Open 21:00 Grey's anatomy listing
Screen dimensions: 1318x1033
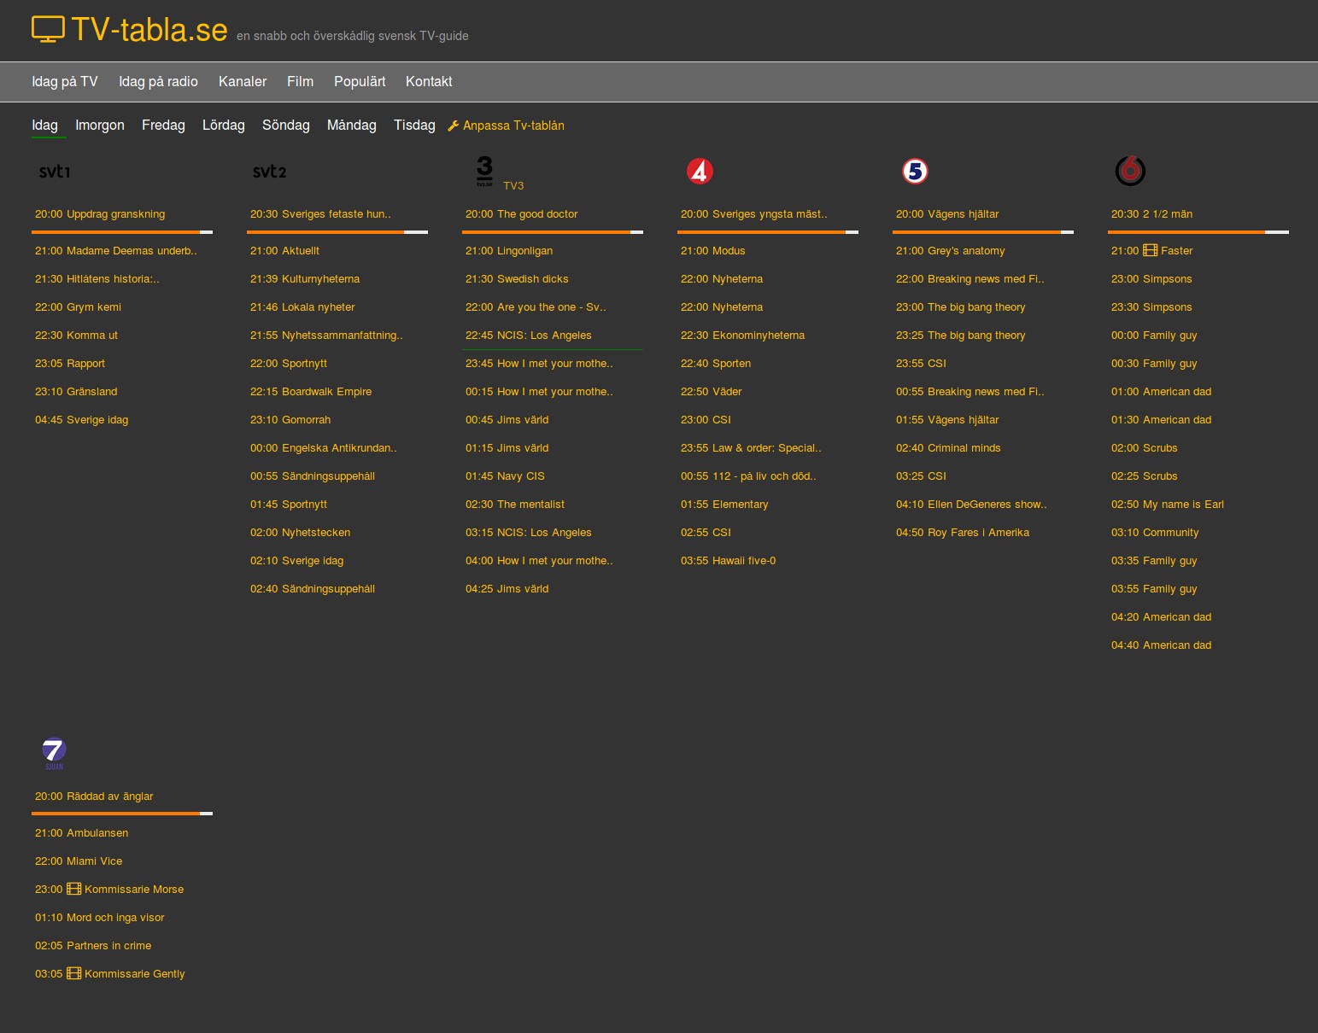point(951,251)
